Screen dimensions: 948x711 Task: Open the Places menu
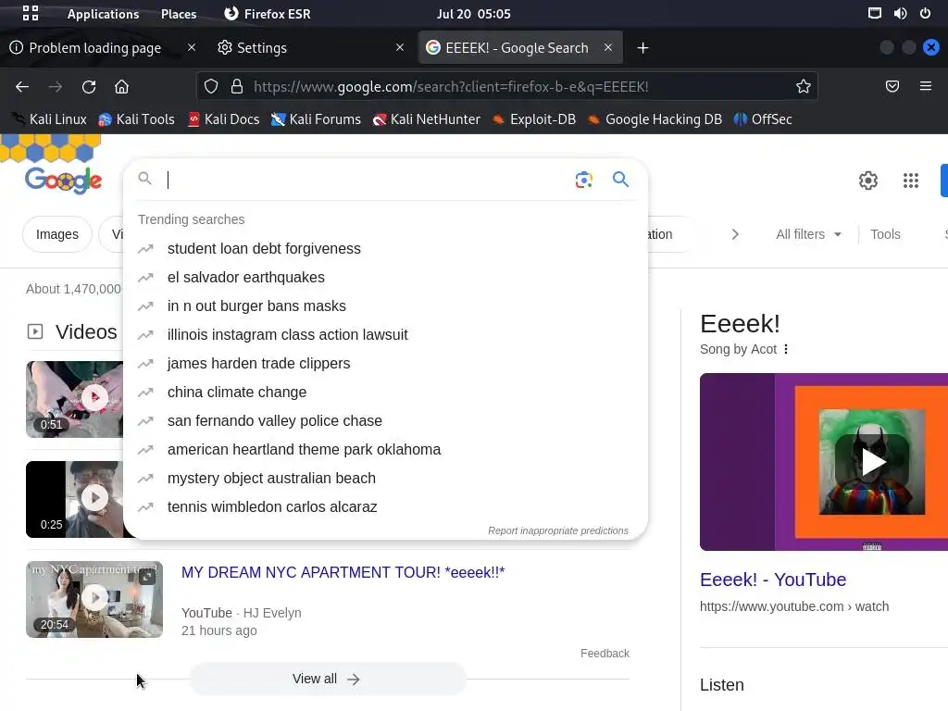click(x=179, y=14)
